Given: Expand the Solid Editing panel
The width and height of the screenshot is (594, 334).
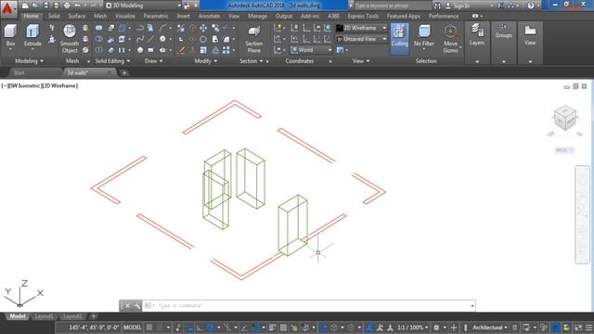Looking at the screenshot, I should tap(112, 61).
